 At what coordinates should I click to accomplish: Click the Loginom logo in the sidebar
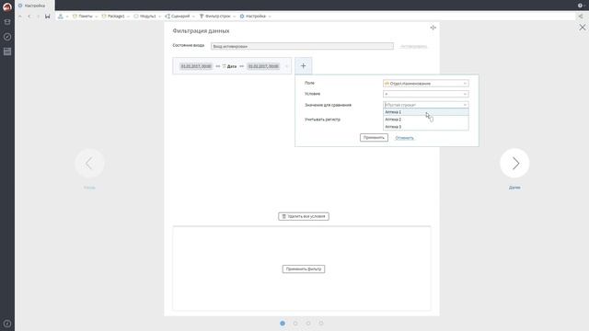pyautogui.click(x=7, y=6)
